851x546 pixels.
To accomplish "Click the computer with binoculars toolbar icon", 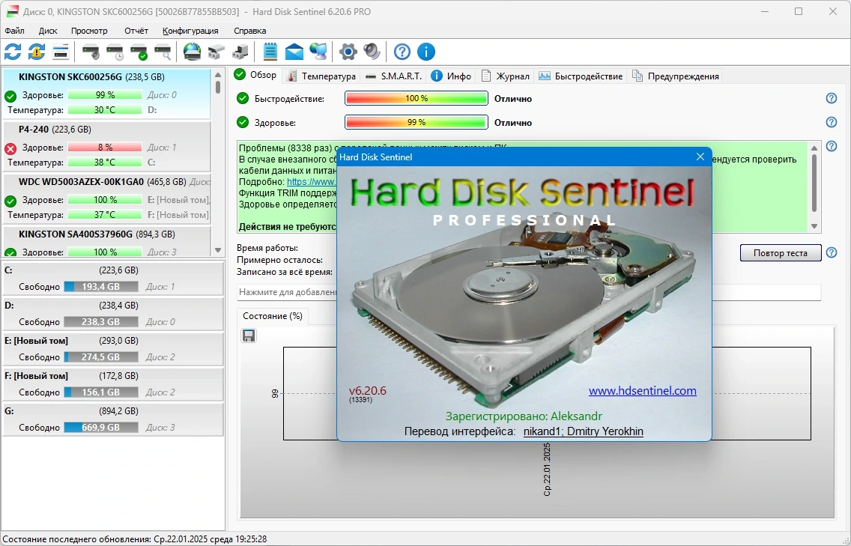I will coord(240,52).
